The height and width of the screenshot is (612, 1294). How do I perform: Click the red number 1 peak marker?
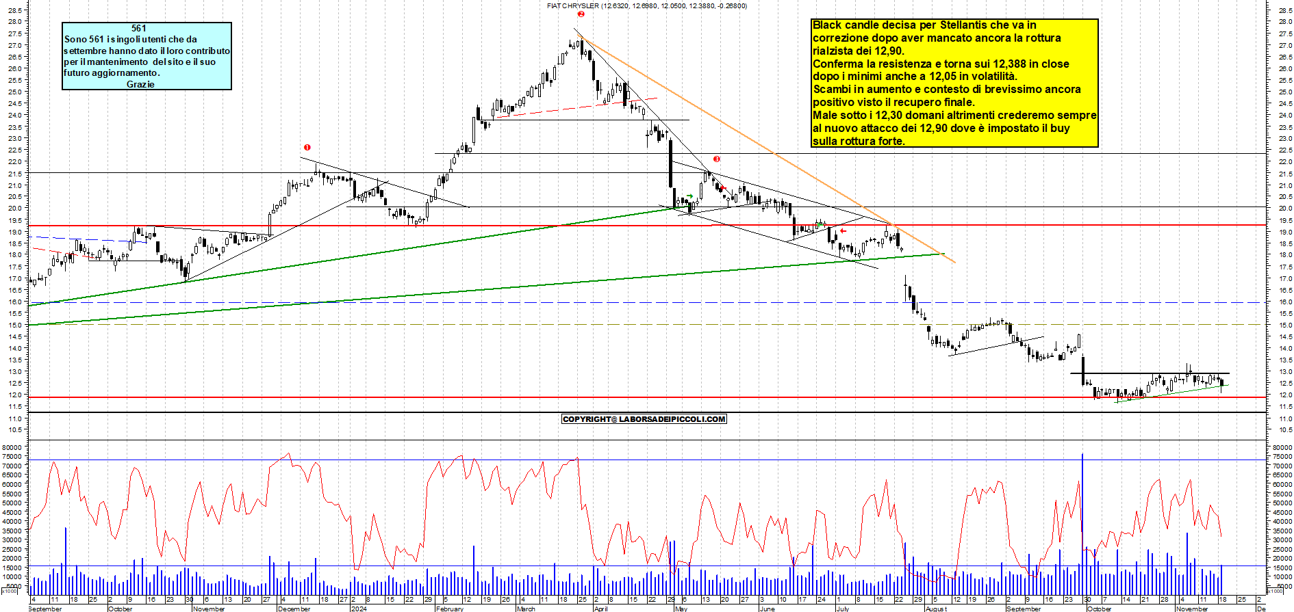[307, 147]
